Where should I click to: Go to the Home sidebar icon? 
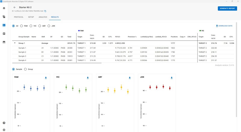[x=4, y=8]
